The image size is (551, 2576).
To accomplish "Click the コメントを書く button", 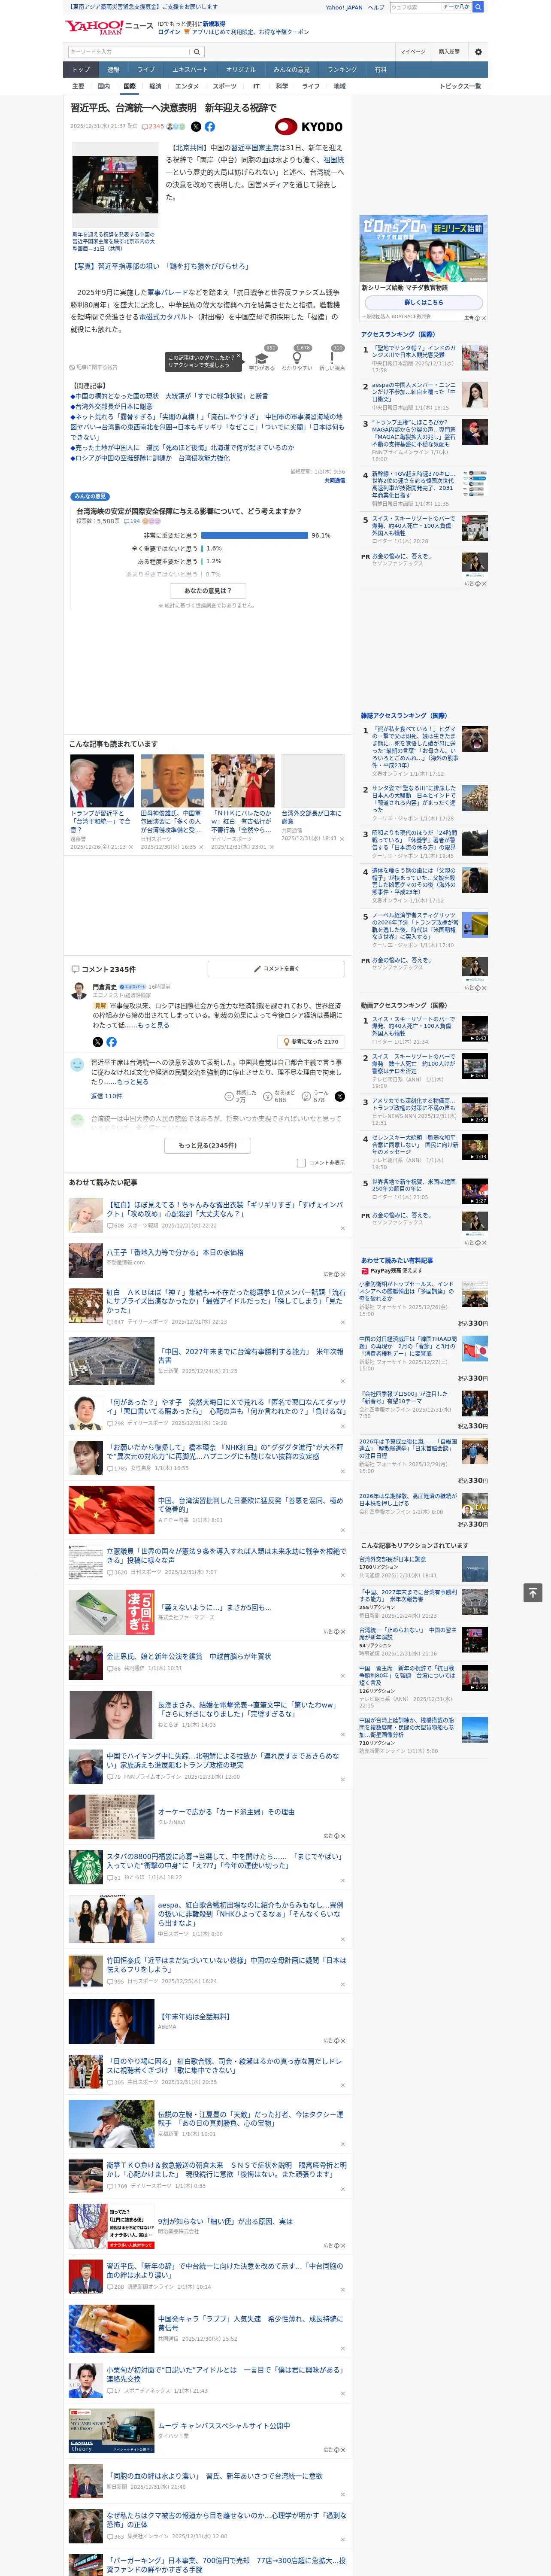I will click(x=277, y=969).
